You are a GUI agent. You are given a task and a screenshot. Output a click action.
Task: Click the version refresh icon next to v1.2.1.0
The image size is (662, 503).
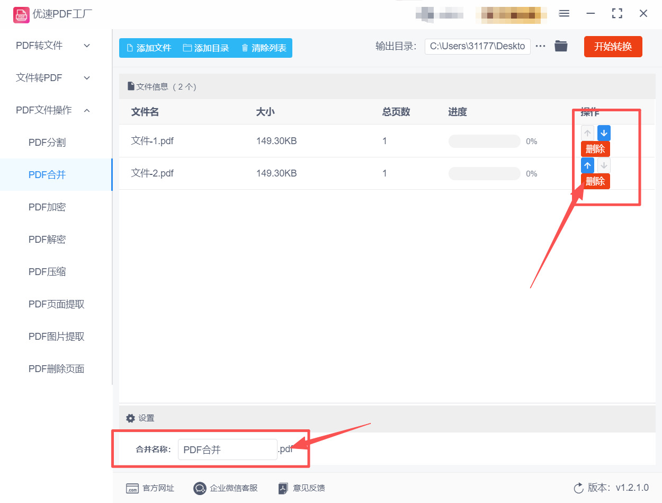578,489
